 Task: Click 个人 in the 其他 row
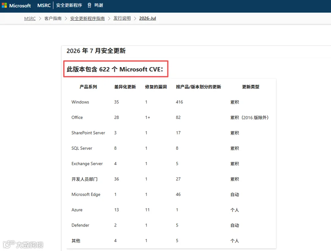(x=235, y=241)
